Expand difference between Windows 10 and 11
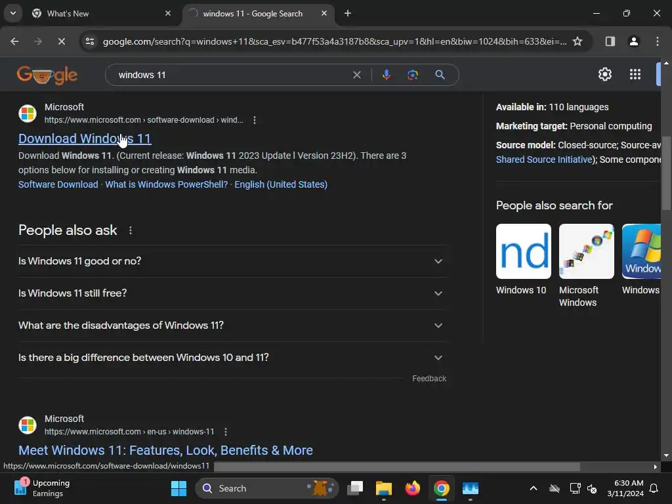This screenshot has height=504, width=672. tap(232, 358)
